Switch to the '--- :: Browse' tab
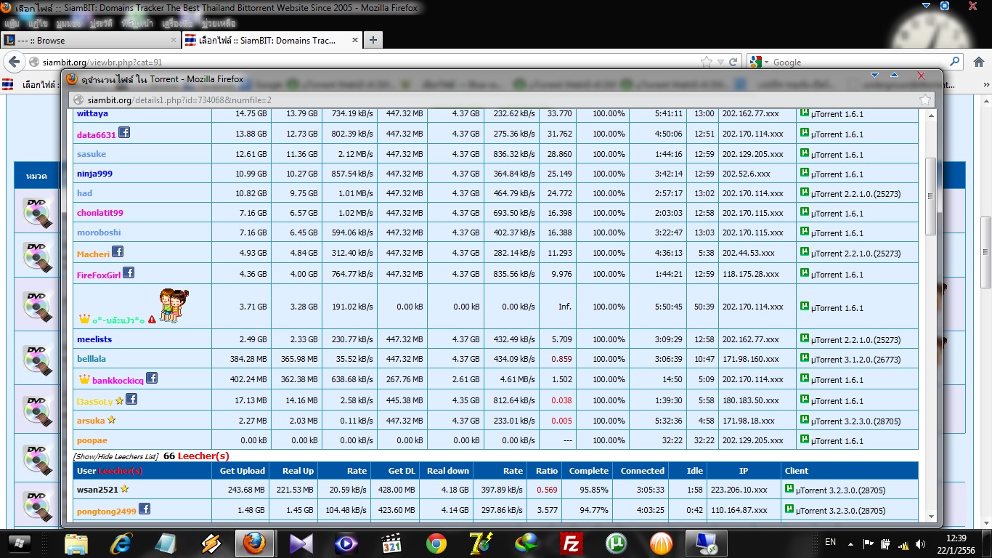Image resolution: width=992 pixels, height=558 pixels. tap(91, 40)
